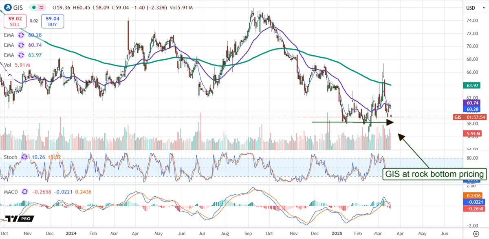The height and width of the screenshot is (239, 489).
Task: Click the TradingView PRO logo
Action: pyautogui.click(x=20, y=219)
